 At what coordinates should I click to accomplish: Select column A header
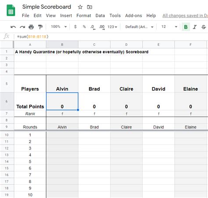pyautogui.click(x=30, y=44)
